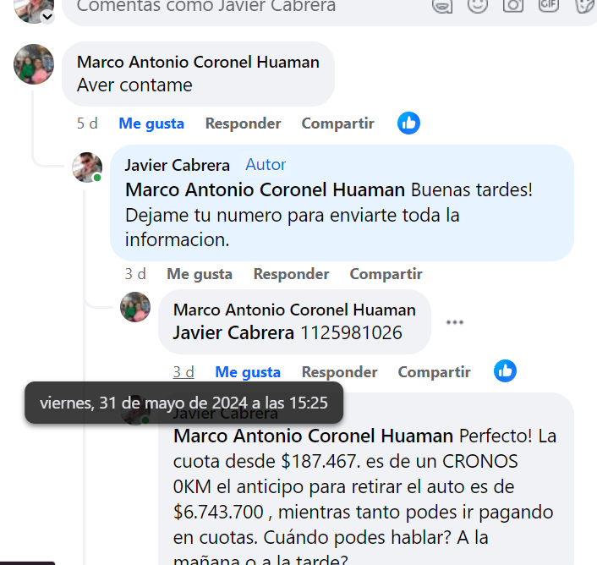Open the GIF picker in comment box

(548, 5)
